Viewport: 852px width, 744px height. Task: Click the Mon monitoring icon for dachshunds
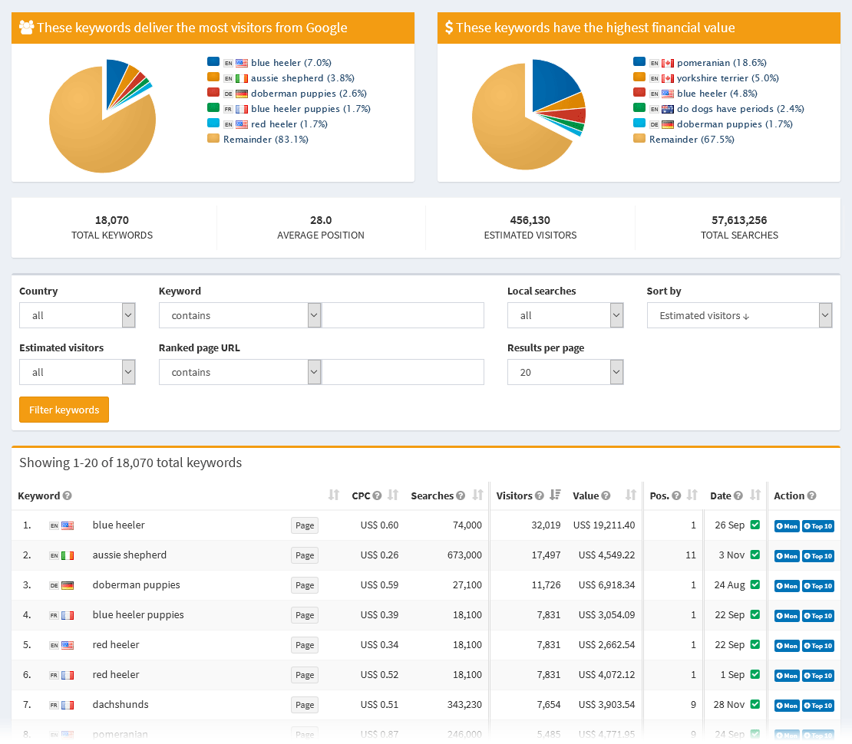point(786,705)
